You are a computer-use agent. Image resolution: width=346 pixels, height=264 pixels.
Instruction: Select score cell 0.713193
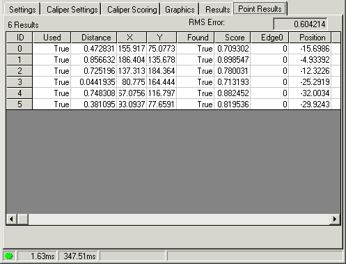point(233,82)
